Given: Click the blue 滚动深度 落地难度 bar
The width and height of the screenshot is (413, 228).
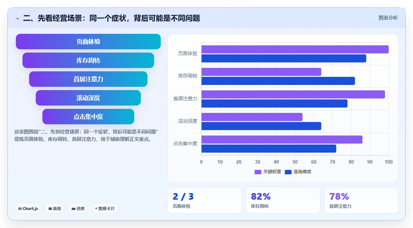Looking at the screenshot, I should (x=261, y=126).
